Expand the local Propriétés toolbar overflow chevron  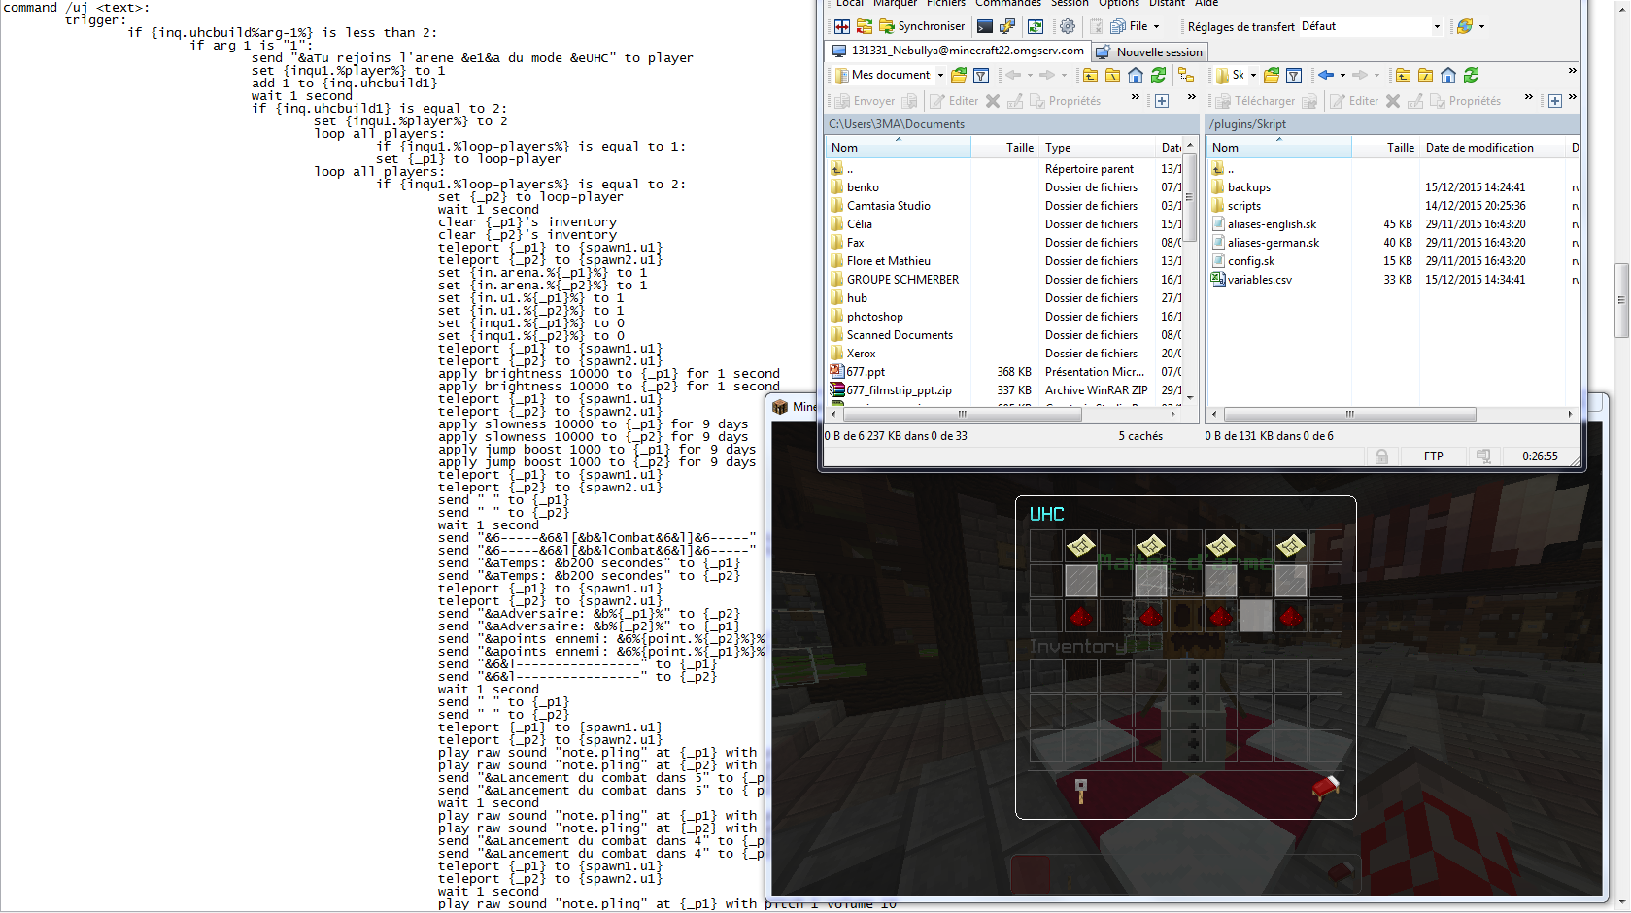coord(1136,97)
